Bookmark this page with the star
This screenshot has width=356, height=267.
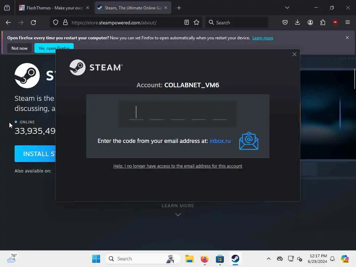pos(196,23)
